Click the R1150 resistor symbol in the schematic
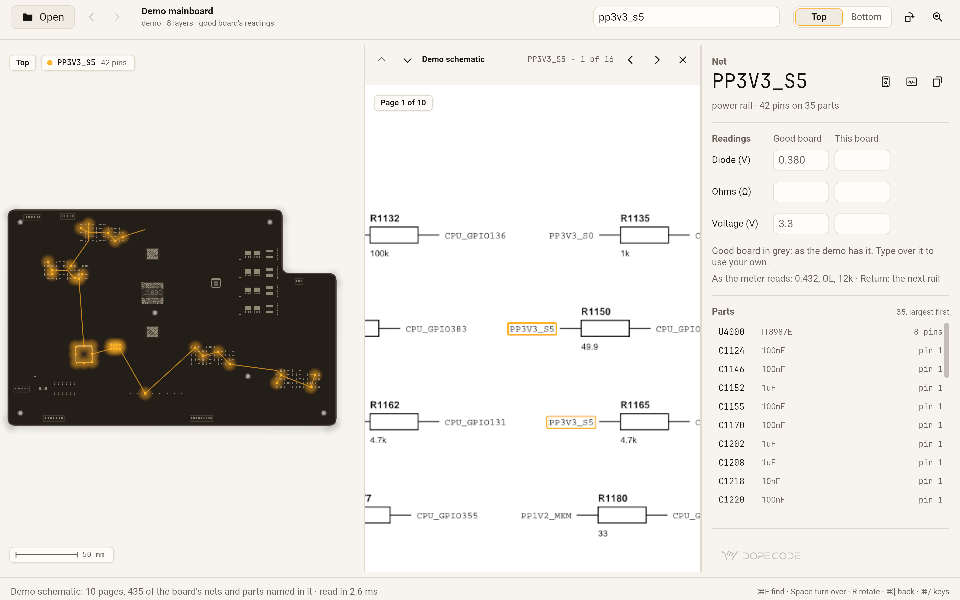 click(x=605, y=329)
